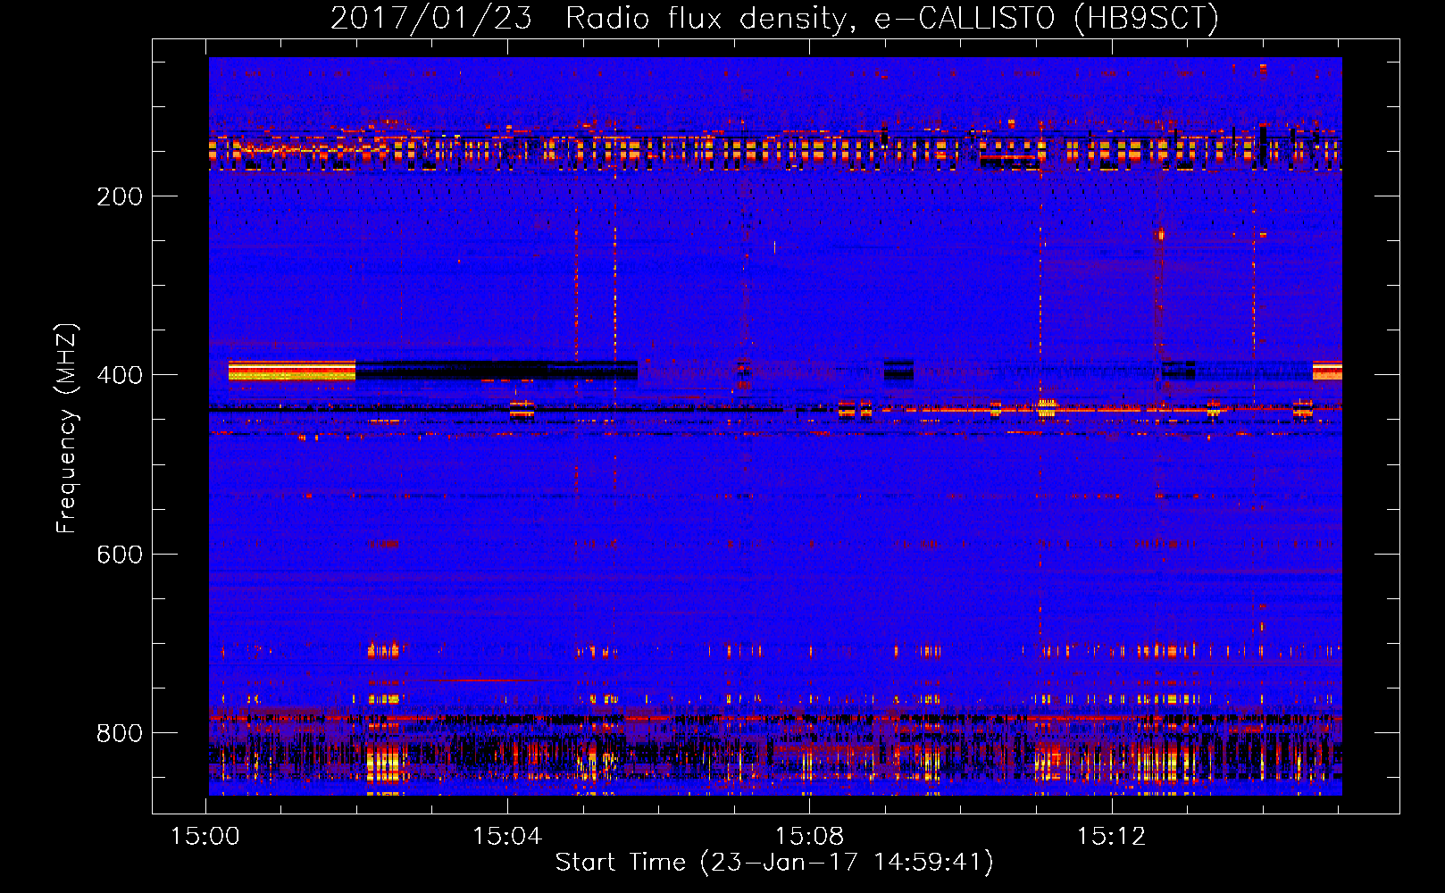Click the 15:12 time tick label

[x=1111, y=837]
